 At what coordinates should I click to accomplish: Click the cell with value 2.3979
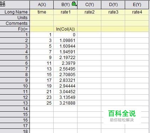click(x=65, y=63)
